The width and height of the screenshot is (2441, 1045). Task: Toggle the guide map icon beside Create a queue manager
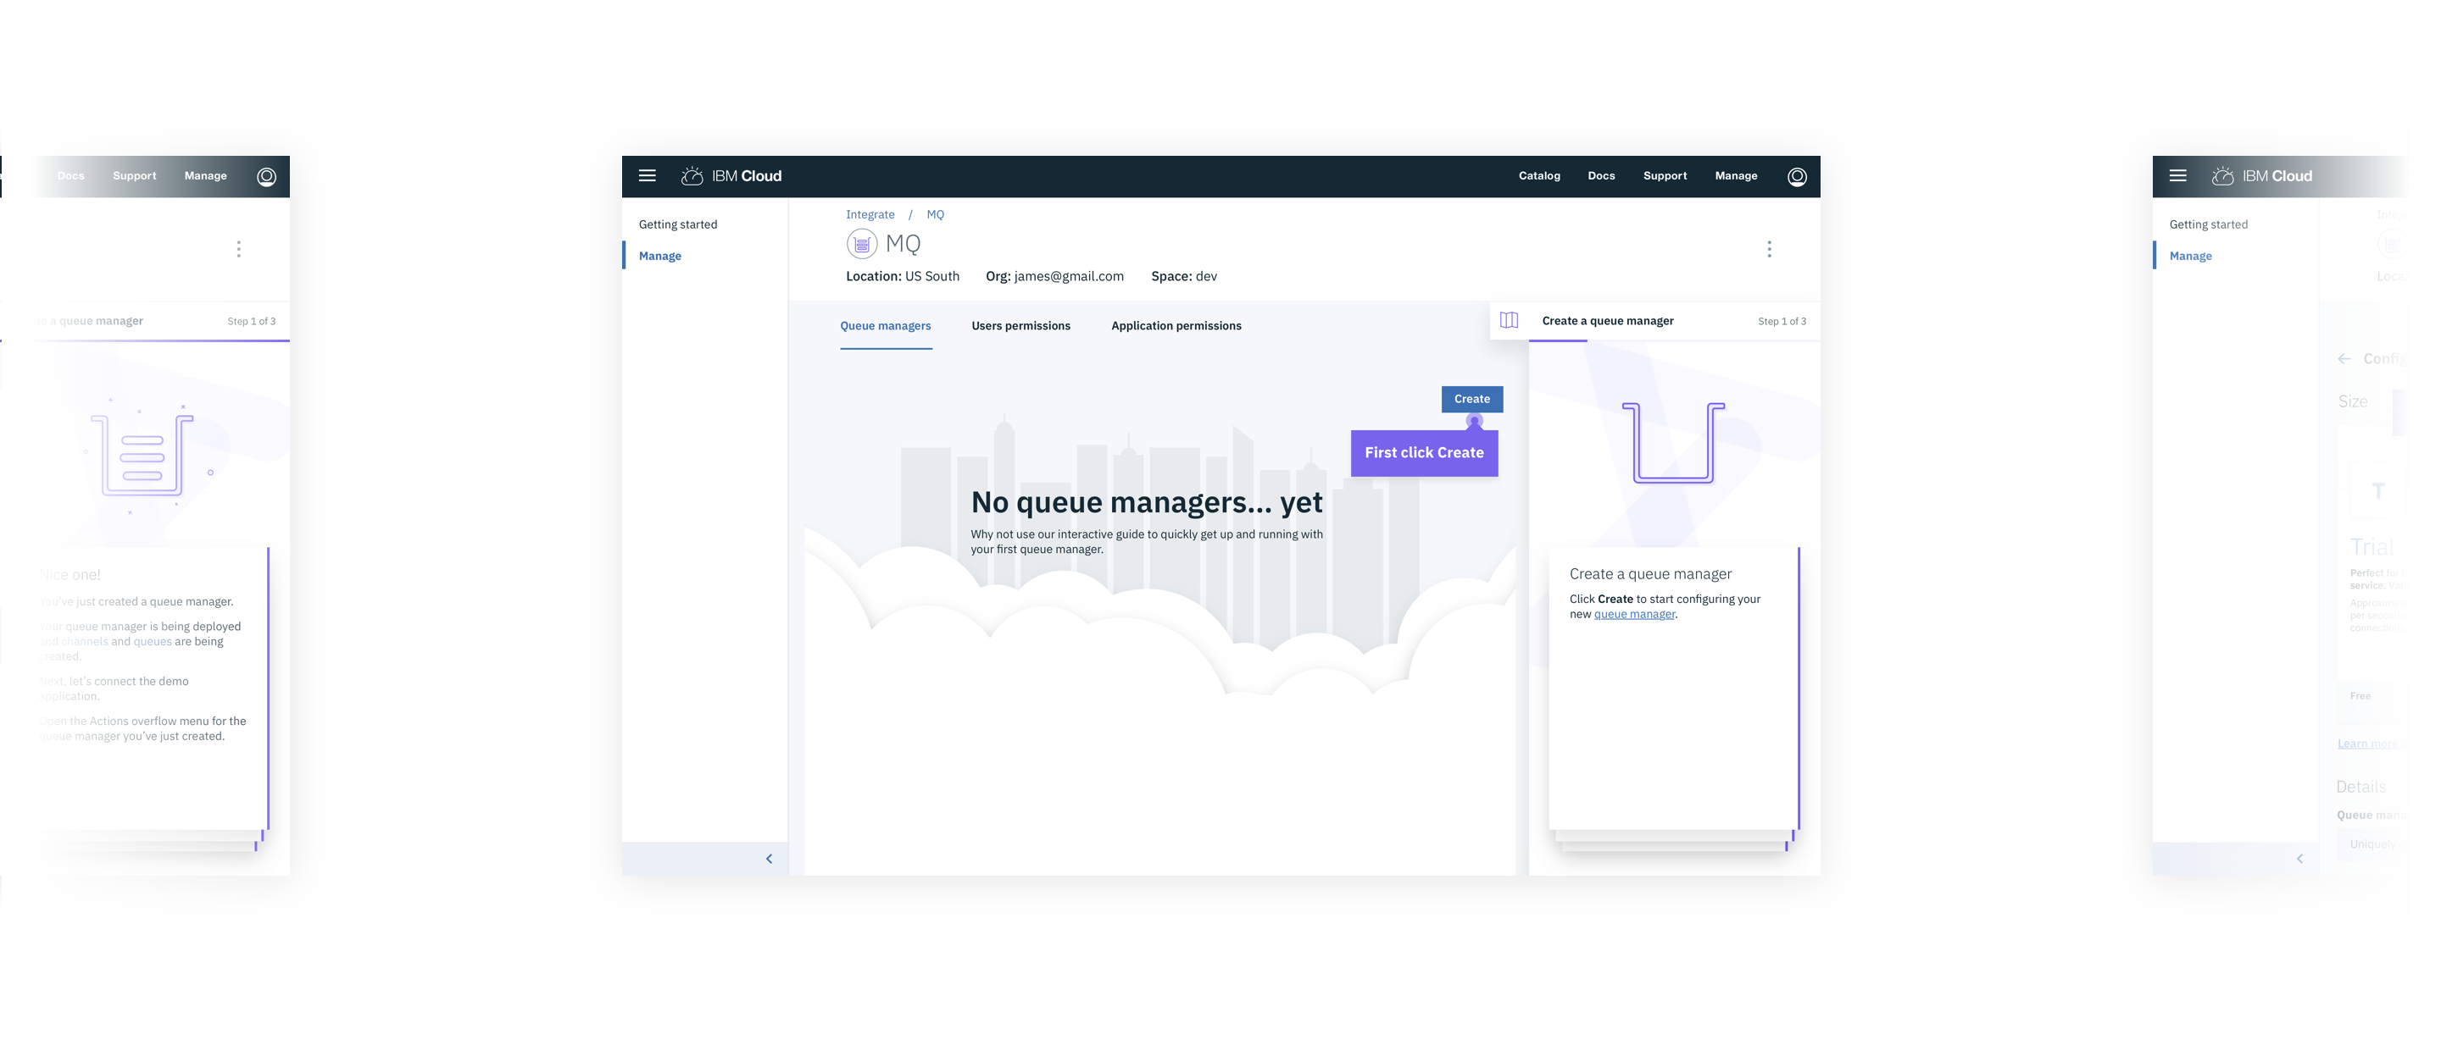(1510, 321)
